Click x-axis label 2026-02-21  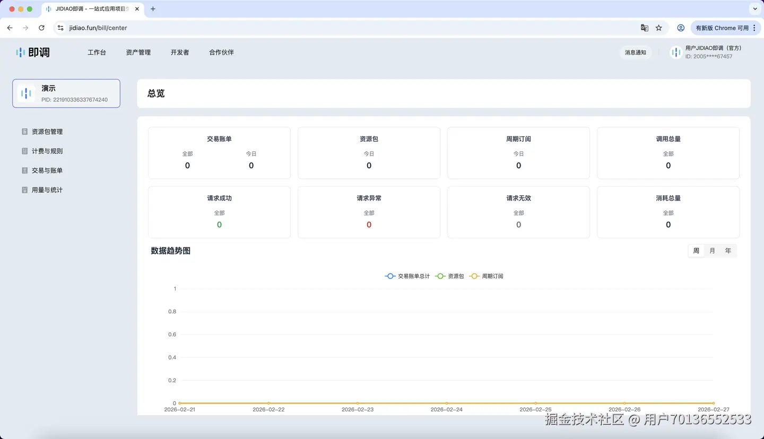pyautogui.click(x=179, y=410)
